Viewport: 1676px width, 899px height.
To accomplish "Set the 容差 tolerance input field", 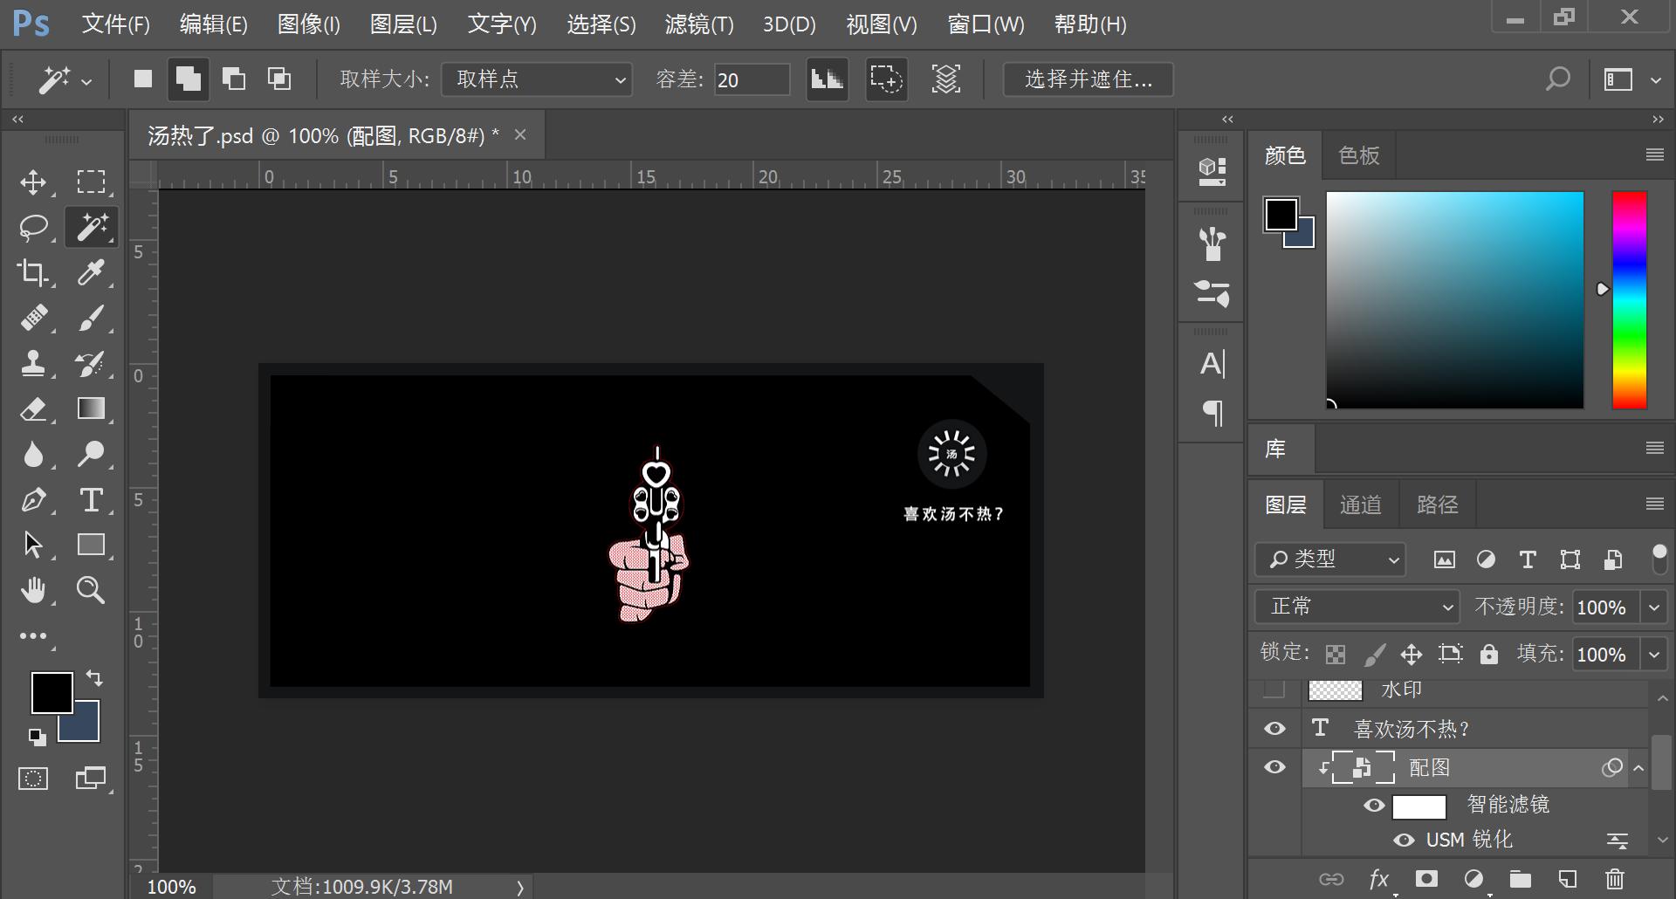I will (752, 79).
